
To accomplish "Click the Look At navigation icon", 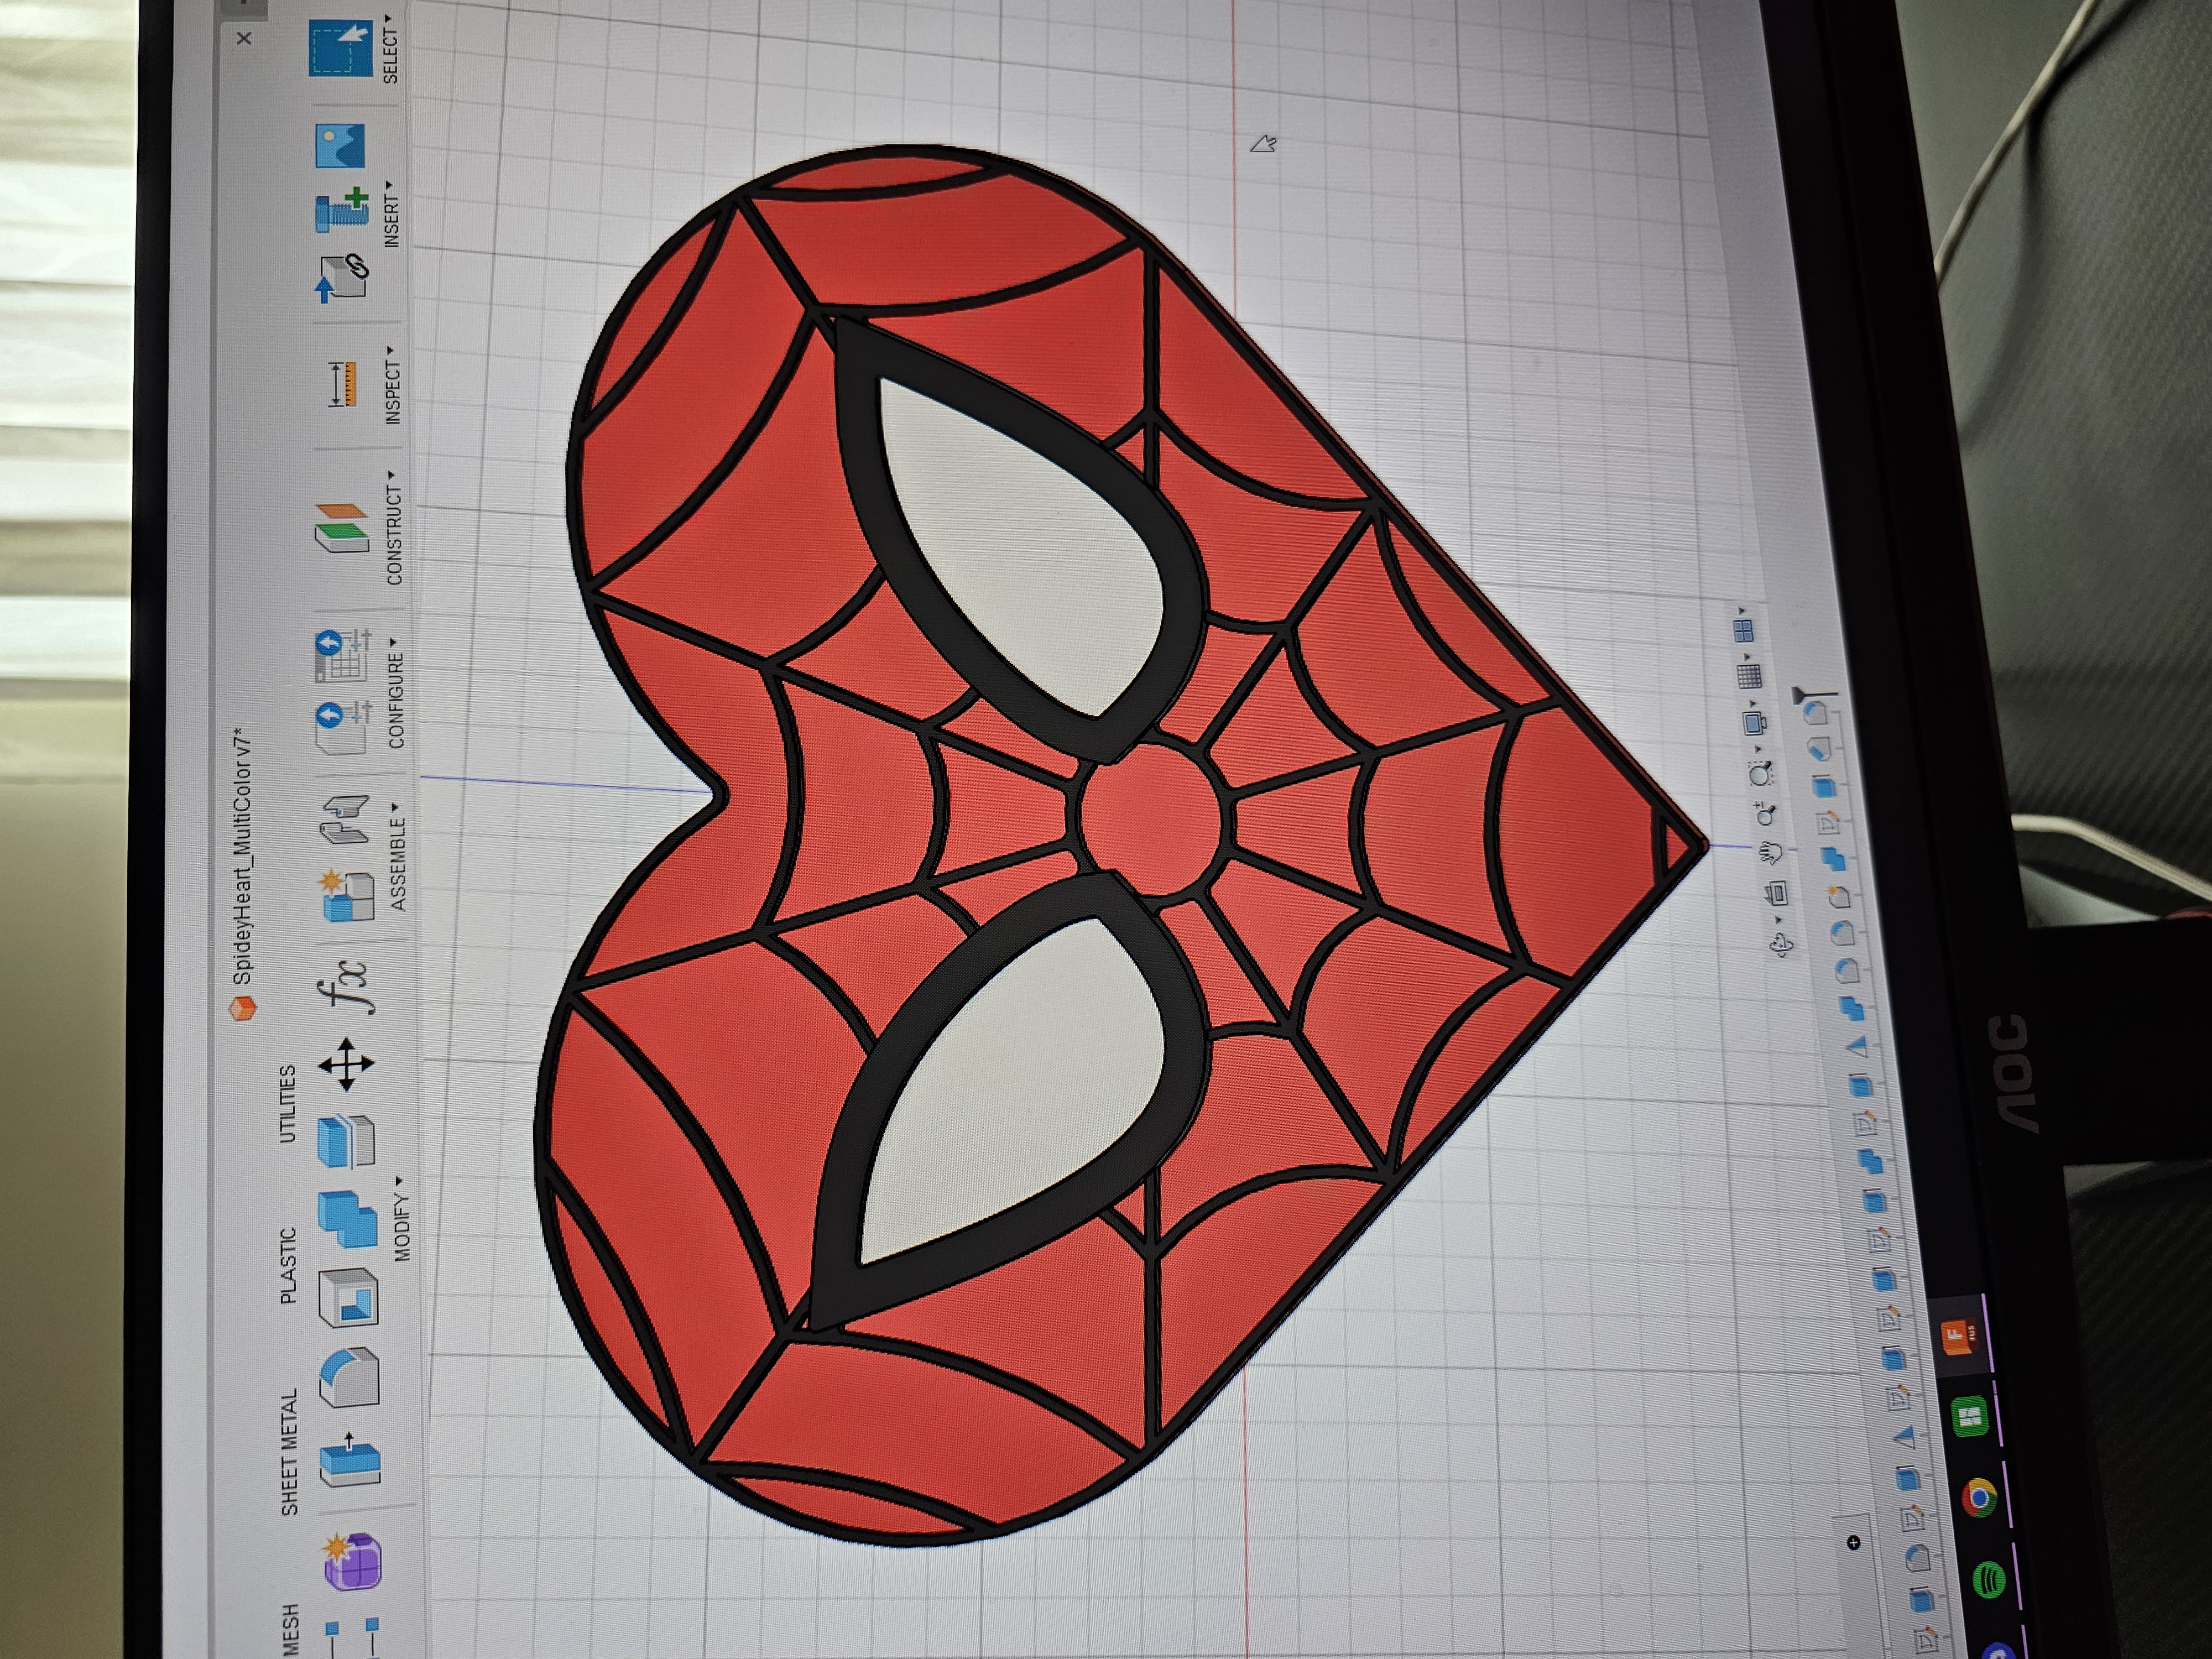I will (x=1776, y=893).
